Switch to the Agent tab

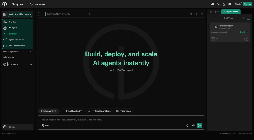coord(214,12)
